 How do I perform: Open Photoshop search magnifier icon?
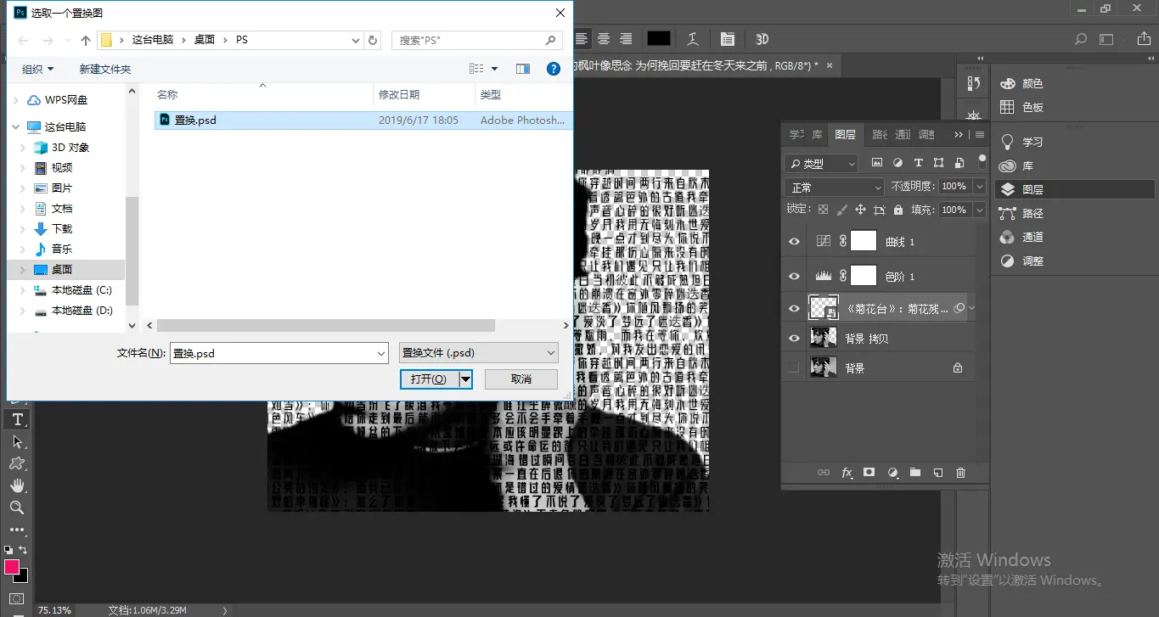click(x=1081, y=39)
